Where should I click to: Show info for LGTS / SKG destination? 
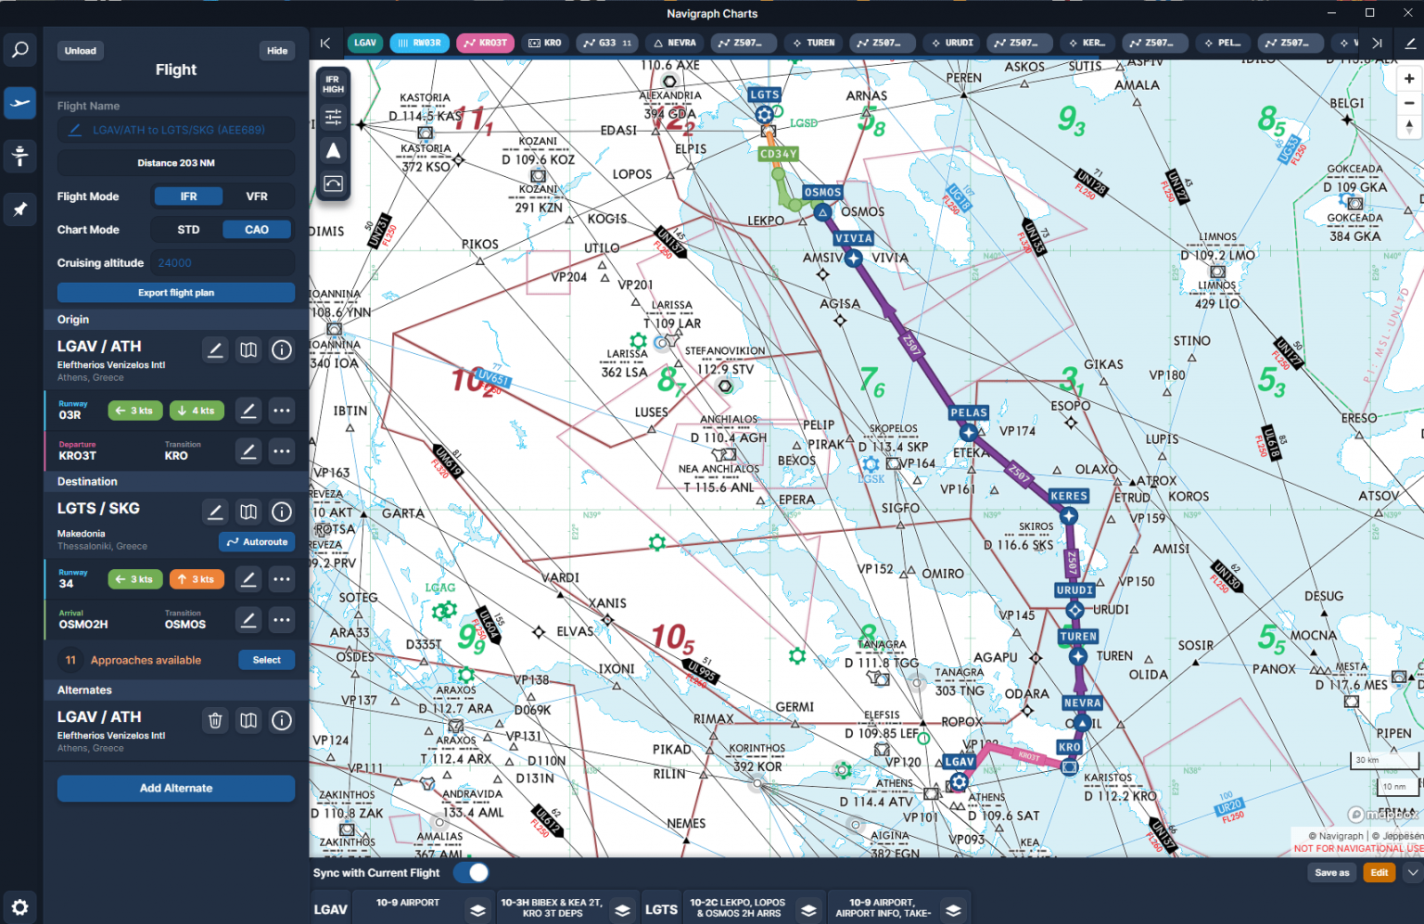[x=282, y=512]
